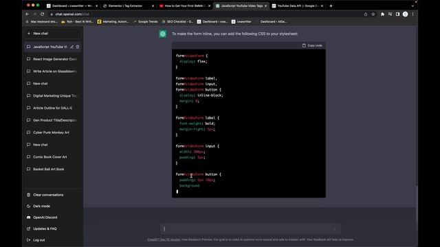This screenshot has height=247, width=440.
Task: Open Updates & FAQ
Action: pos(53,228)
